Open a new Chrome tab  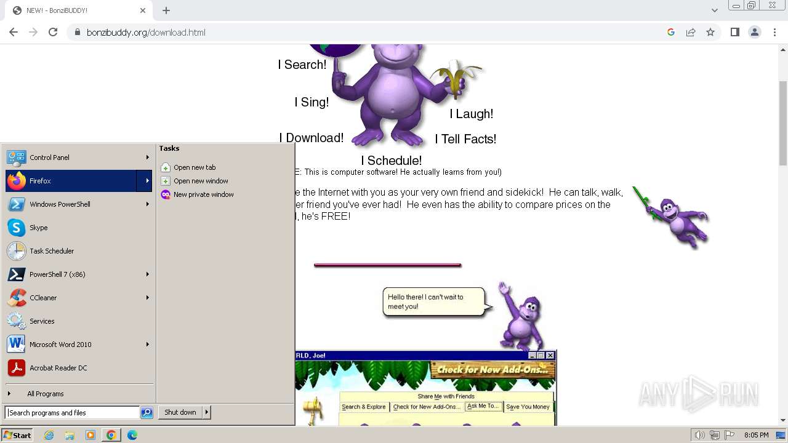166,10
